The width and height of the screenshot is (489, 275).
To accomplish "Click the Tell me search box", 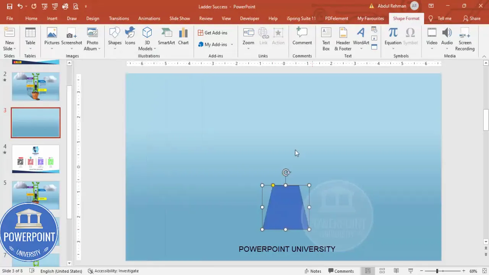I will [x=440, y=18].
